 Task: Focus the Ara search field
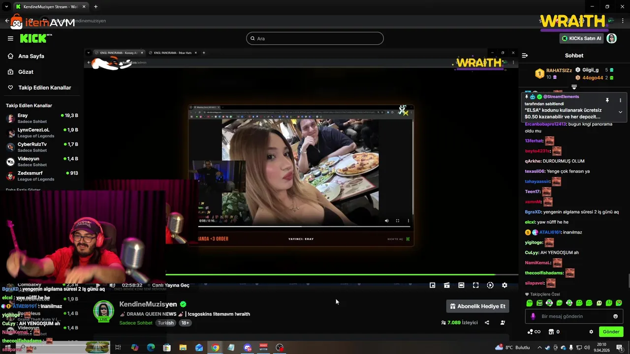point(315,38)
